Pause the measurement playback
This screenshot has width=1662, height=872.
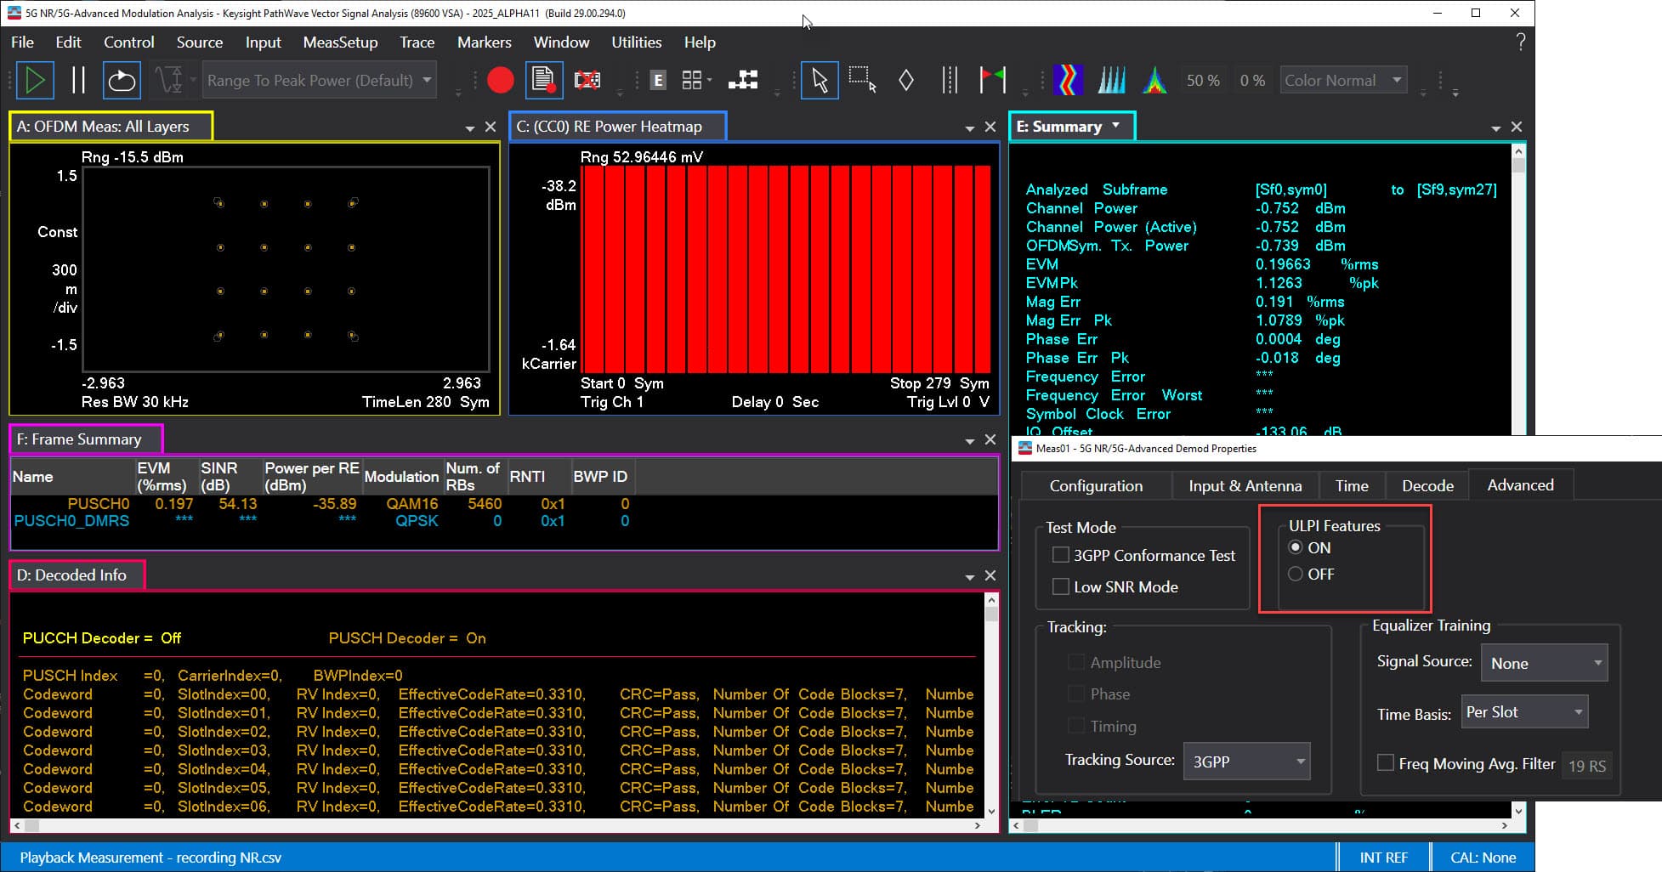click(x=78, y=80)
